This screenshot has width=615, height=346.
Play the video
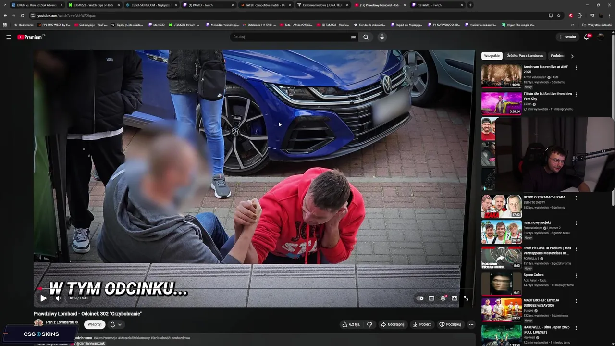[43, 298]
